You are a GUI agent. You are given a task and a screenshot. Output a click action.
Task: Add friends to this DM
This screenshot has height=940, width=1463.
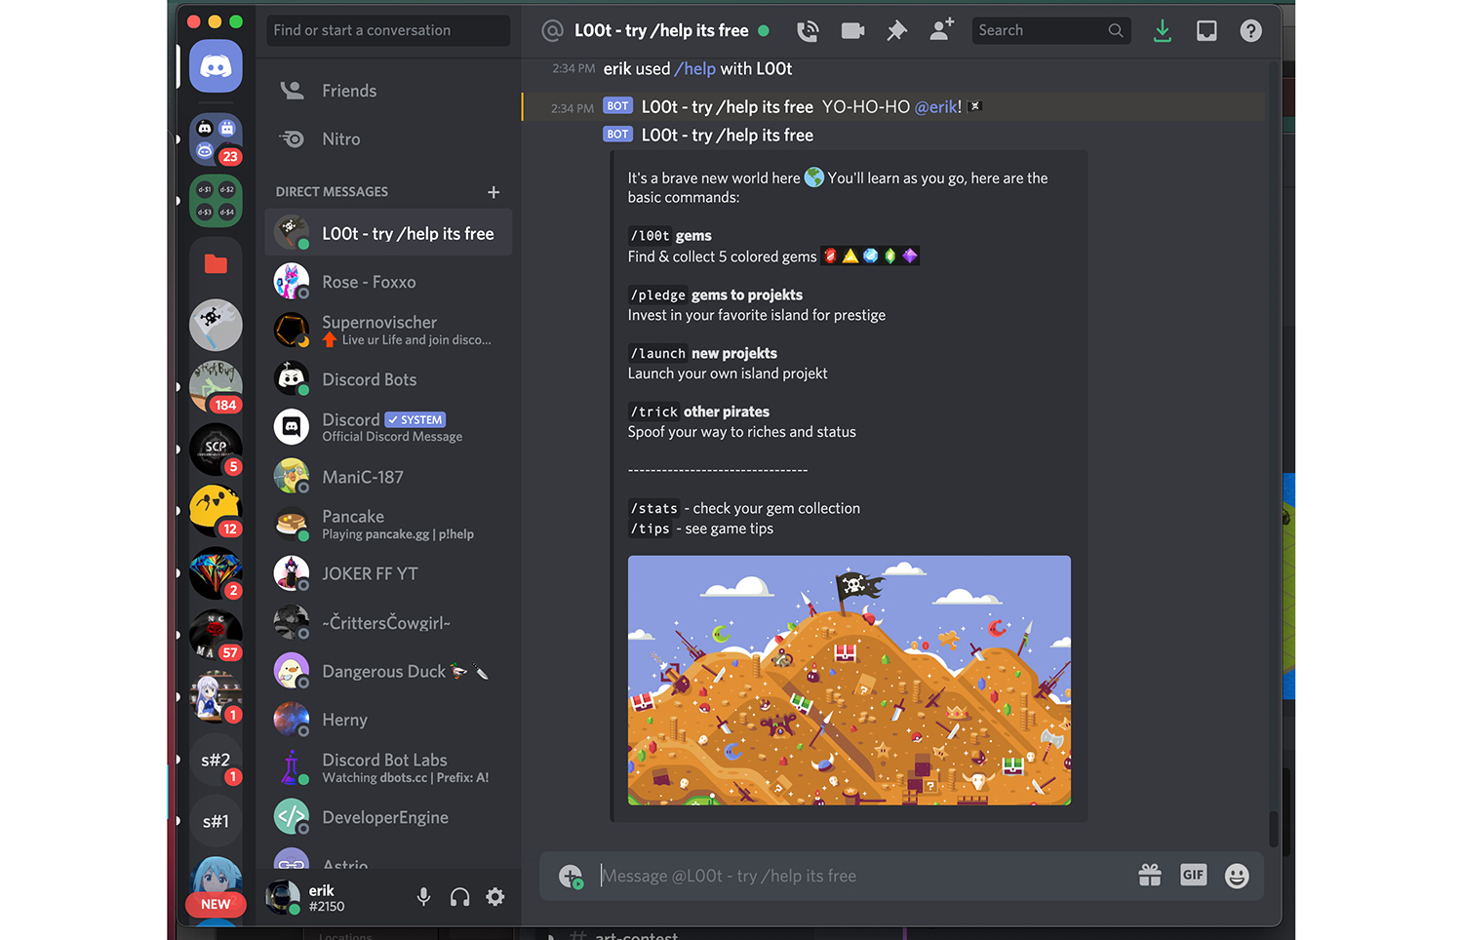coord(941,31)
